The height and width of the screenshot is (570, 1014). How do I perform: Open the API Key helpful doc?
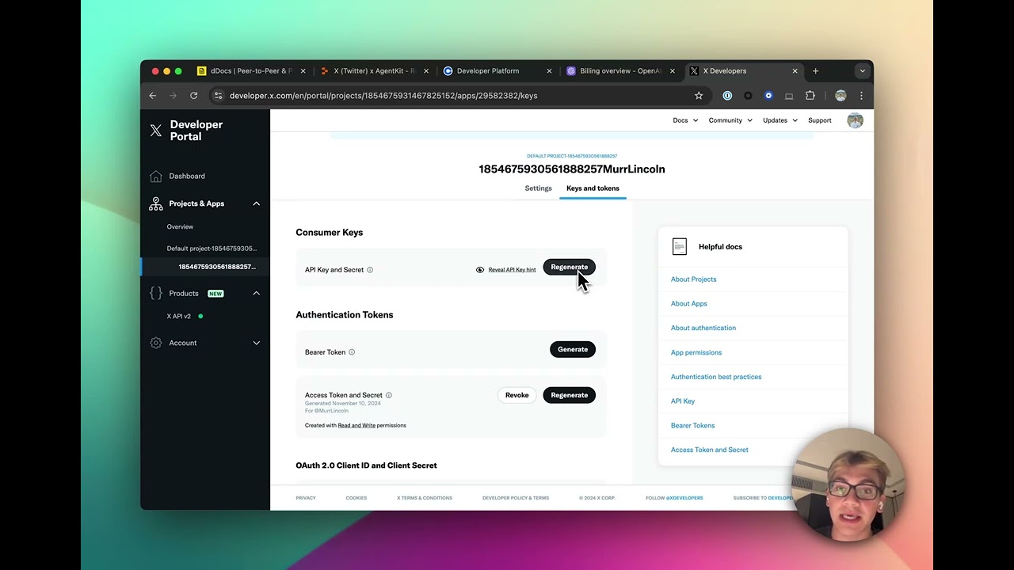click(x=683, y=401)
